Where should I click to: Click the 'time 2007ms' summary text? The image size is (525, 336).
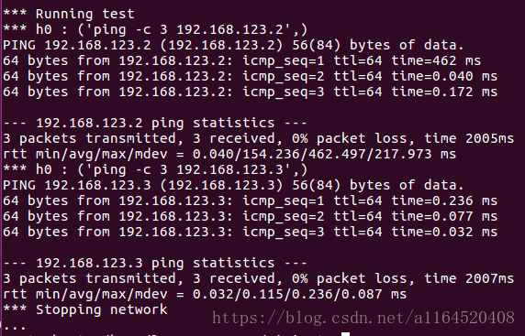point(469,278)
